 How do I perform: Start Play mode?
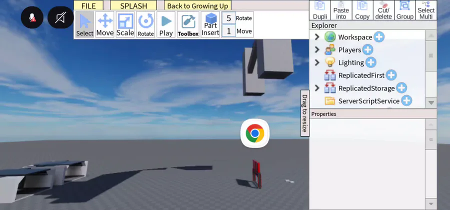[166, 24]
